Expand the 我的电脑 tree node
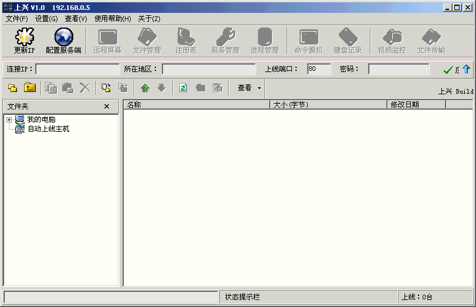 point(9,120)
